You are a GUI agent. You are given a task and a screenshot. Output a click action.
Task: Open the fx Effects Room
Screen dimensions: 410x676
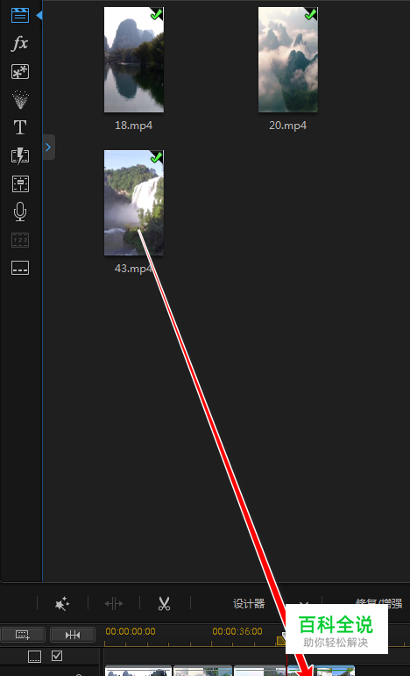coord(20,43)
